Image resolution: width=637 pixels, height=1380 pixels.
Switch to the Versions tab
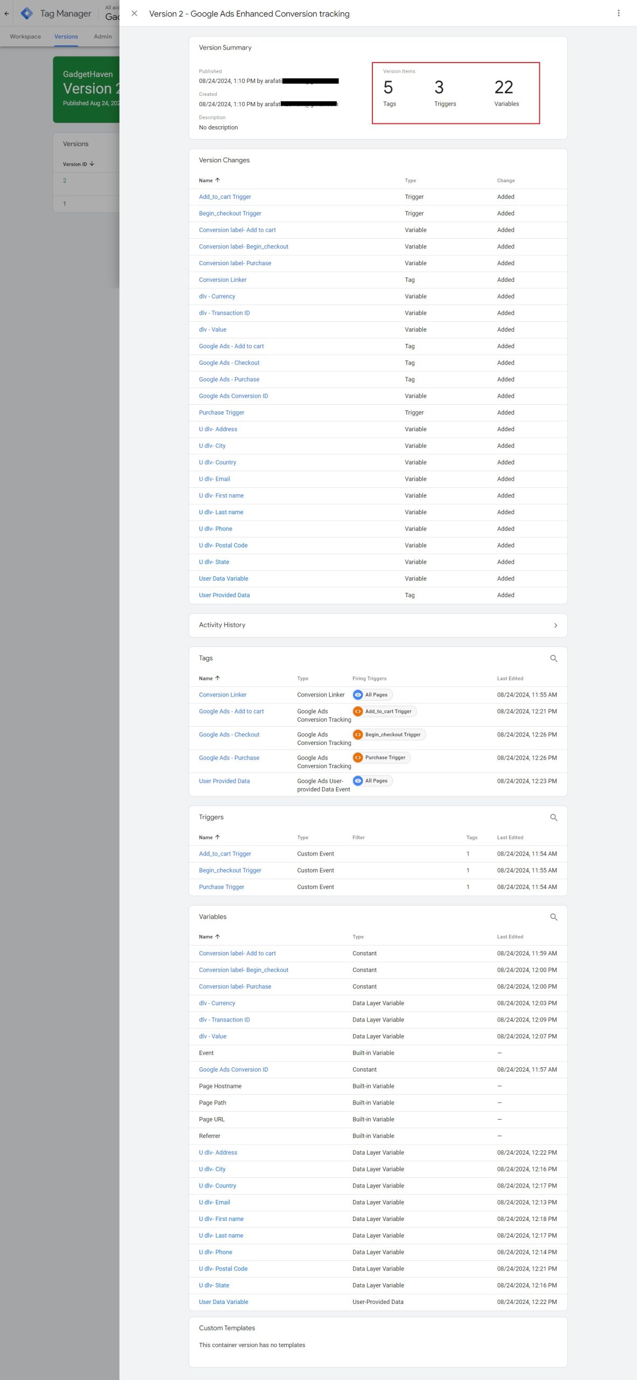[66, 37]
